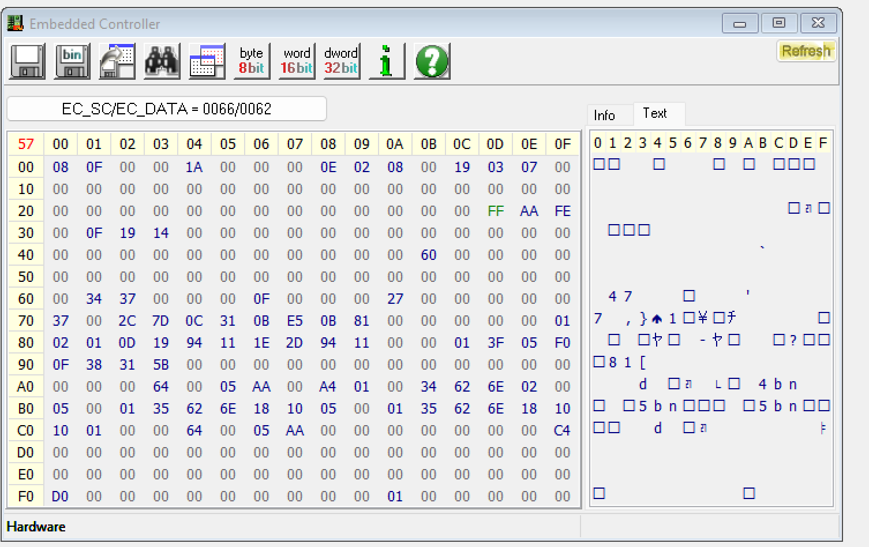This screenshot has height=547, width=869.
Task: Click the load/export arrow toolbar icon
Action: pyautogui.click(x=117, y=61)
